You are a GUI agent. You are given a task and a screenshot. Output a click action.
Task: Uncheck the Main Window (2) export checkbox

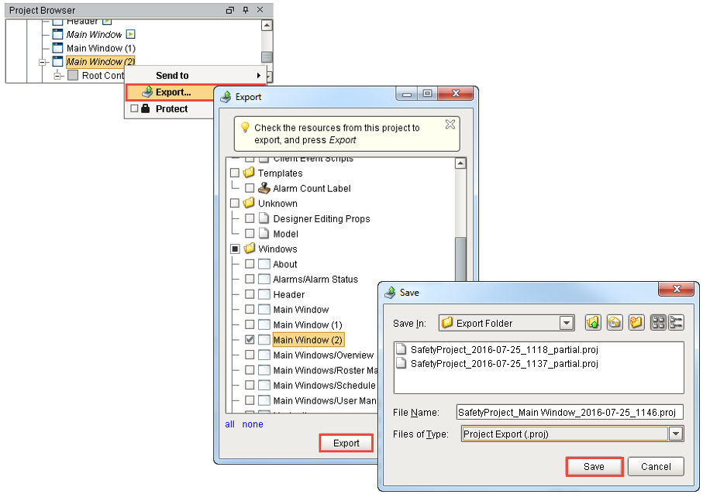pos(250,340)
